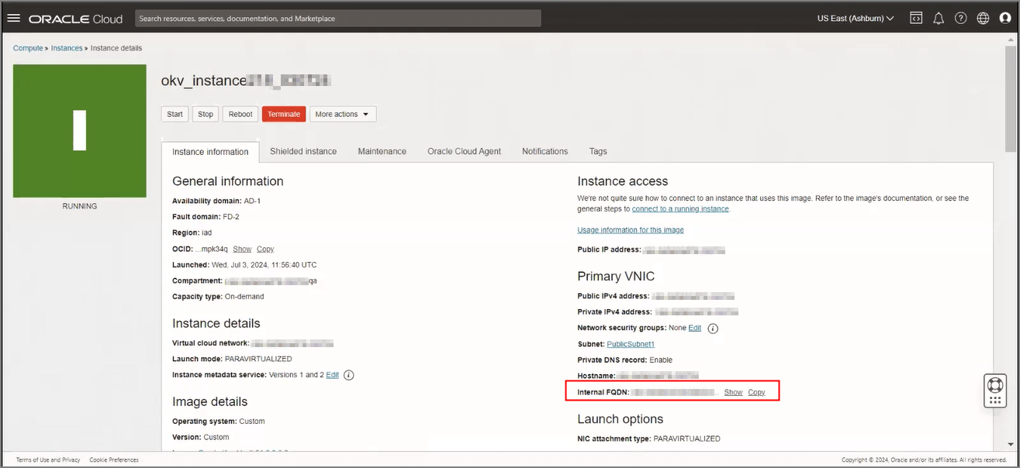Open the user profile icon

1005,18
